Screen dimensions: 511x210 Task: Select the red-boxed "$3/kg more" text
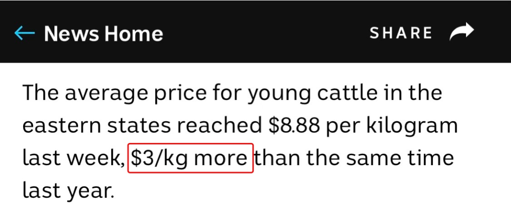click(190, 158)
